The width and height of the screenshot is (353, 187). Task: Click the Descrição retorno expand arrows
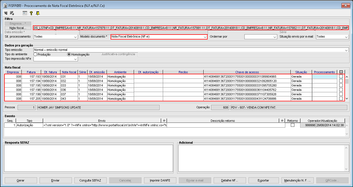click(x=282, y=120)
